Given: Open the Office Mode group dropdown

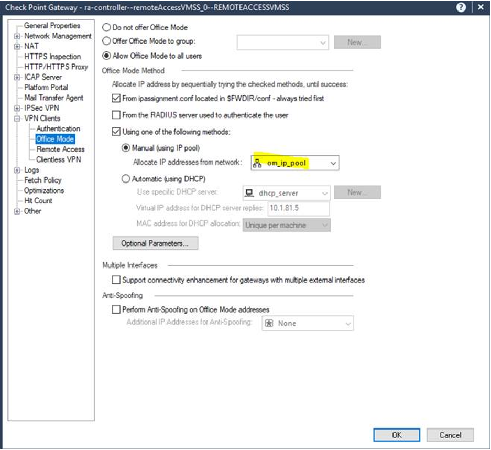Looking at the screenshot, I should point(283,42).
